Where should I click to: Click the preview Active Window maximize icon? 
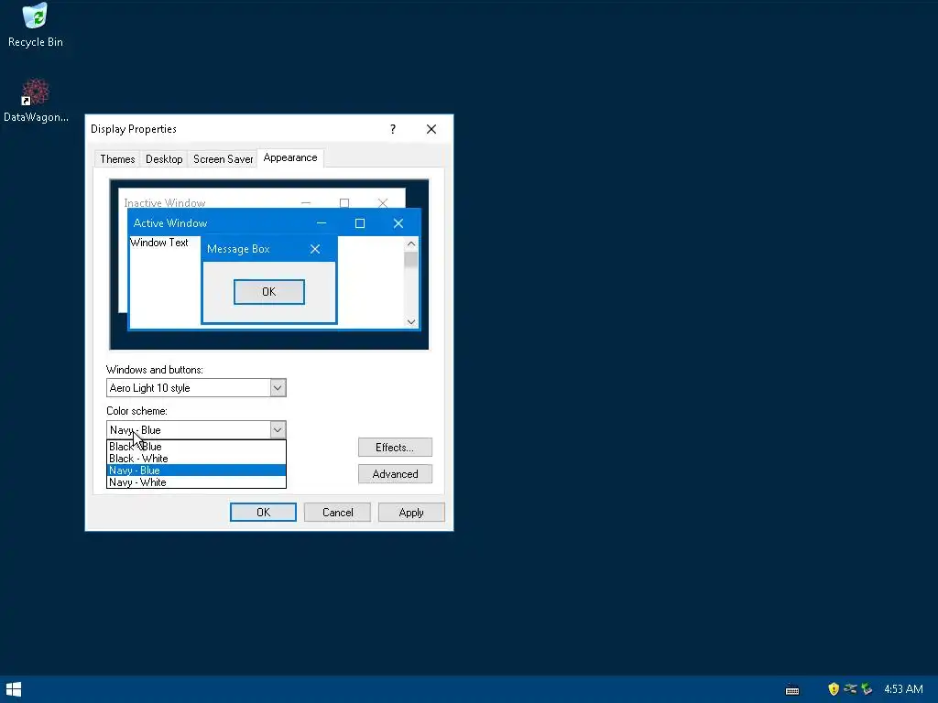[x=359, y=223]
